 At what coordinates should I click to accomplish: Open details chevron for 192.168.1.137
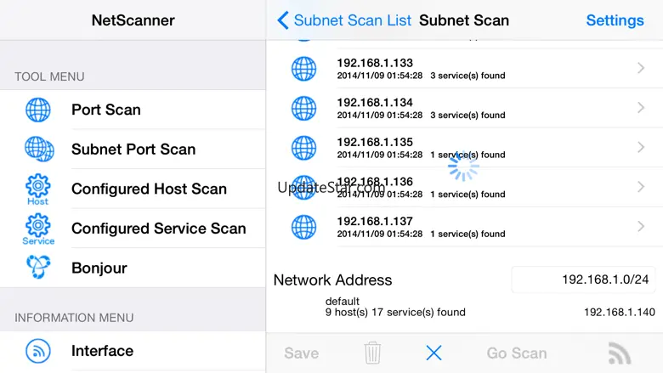pyautogui.click(x=641, y=226)
